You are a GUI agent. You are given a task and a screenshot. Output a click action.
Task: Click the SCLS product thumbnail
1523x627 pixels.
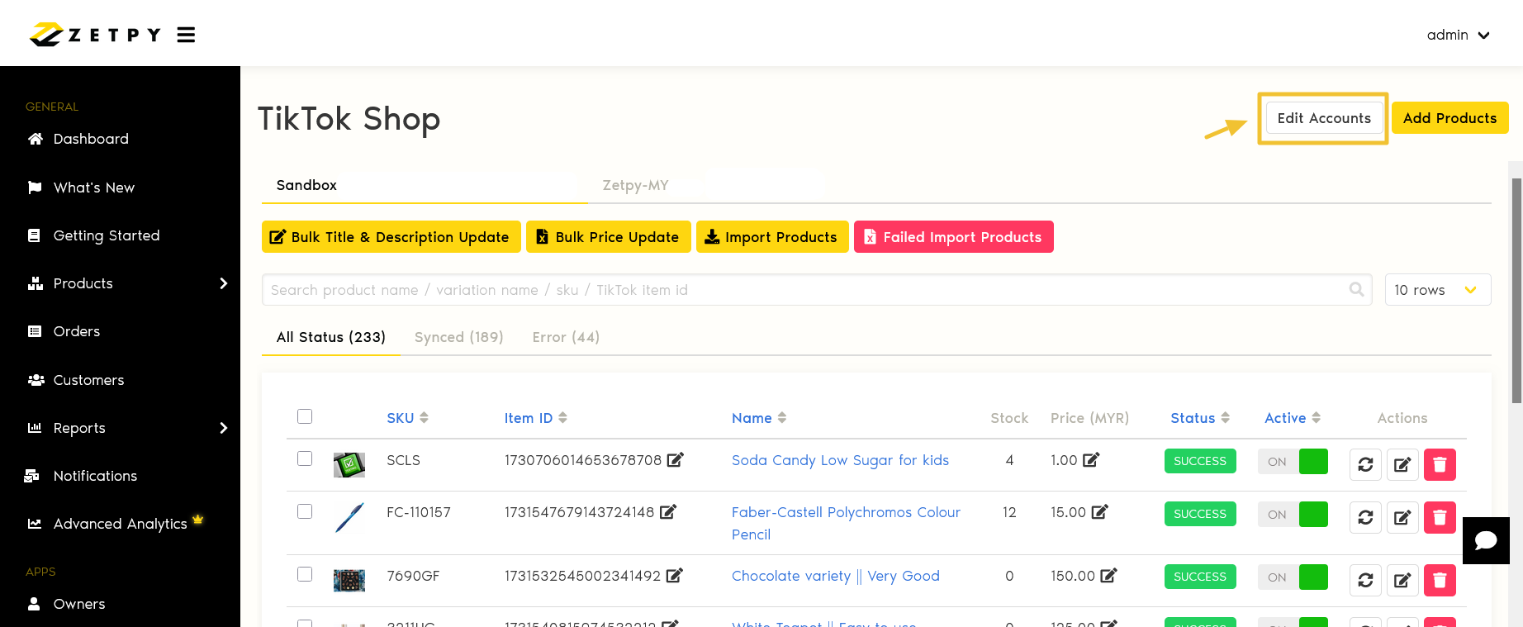[349, 464]
